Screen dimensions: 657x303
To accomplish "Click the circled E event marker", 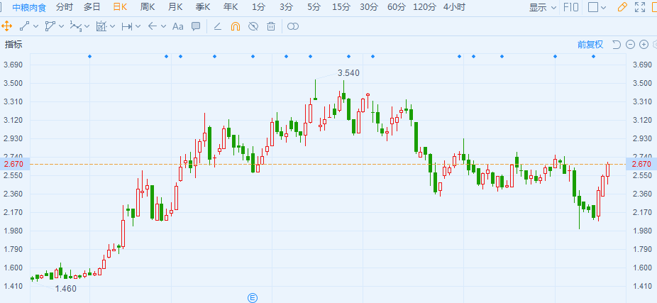I will tap(253, 298).
